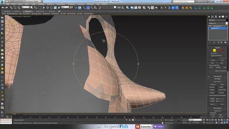Click the Insert Vertex button

coord(218,82)
